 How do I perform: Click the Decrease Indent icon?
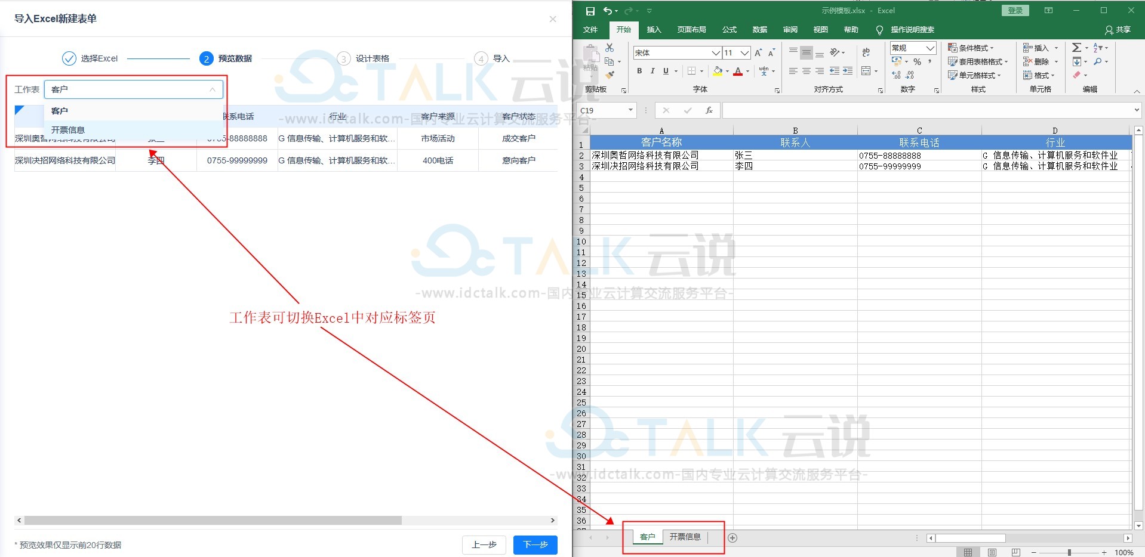click(835, 71)
